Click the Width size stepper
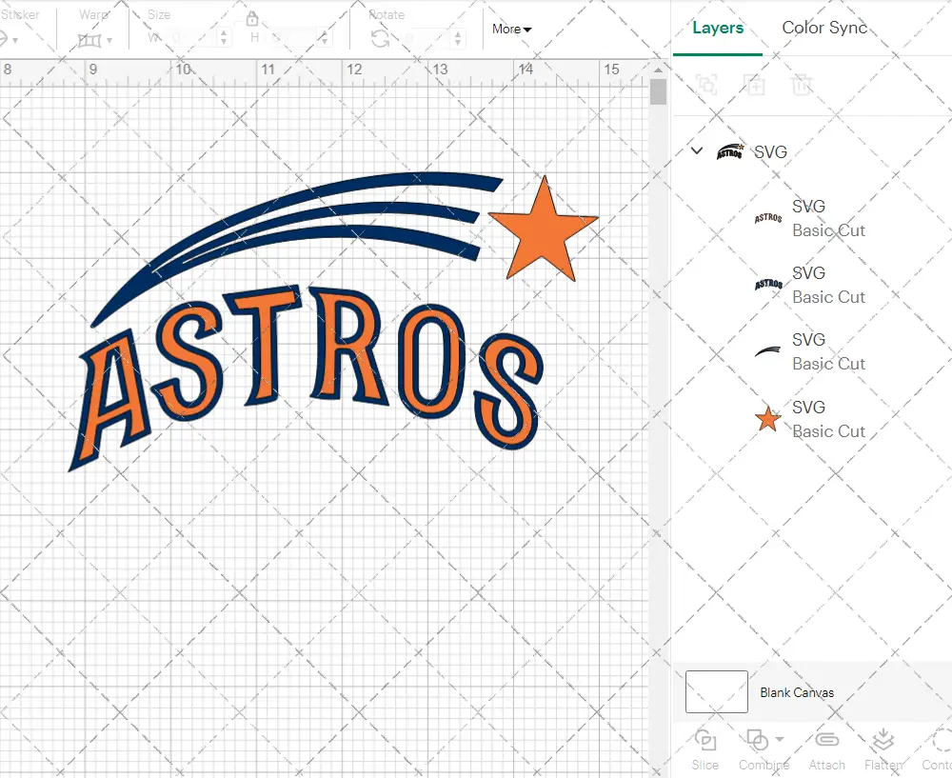 click(x=224, y=38)
